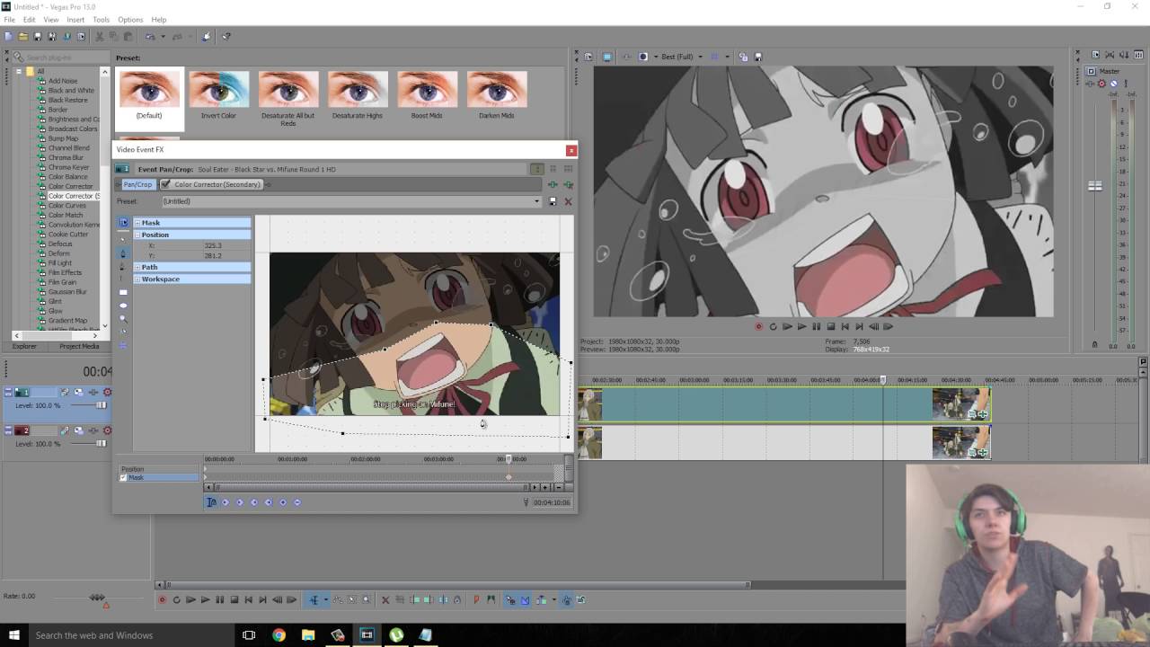This screenshot has width=1150, height=647.
Task: Collapse the Position property group
Action: 137,235
